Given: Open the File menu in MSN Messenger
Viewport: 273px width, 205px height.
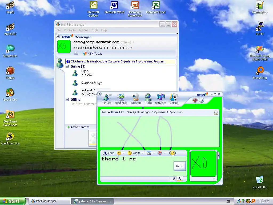Looking at the screenshot, I should pos(59,30).
